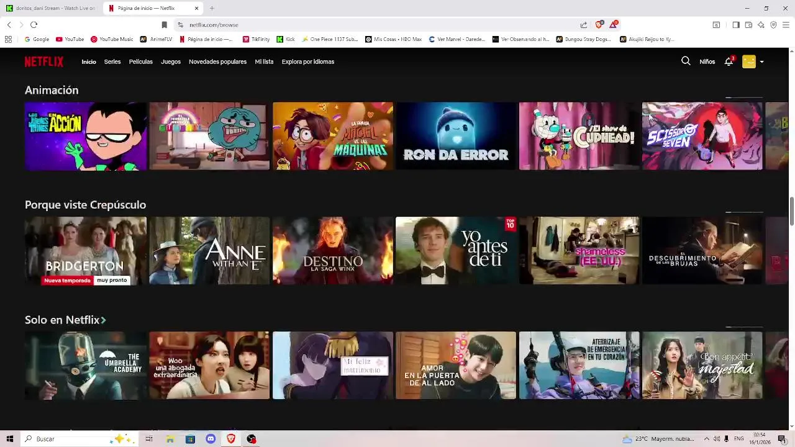Screen dimensions: 795x447
Task: Open the apps grid in bookmarks bar
Action: (x=8, y=39)
